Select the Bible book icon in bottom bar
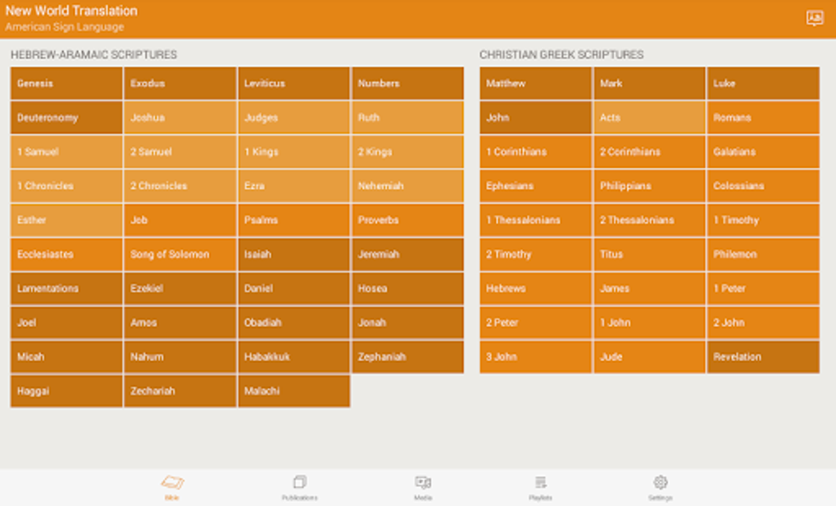The width and height of the screenshot is (836, 506). pos(170,486)
